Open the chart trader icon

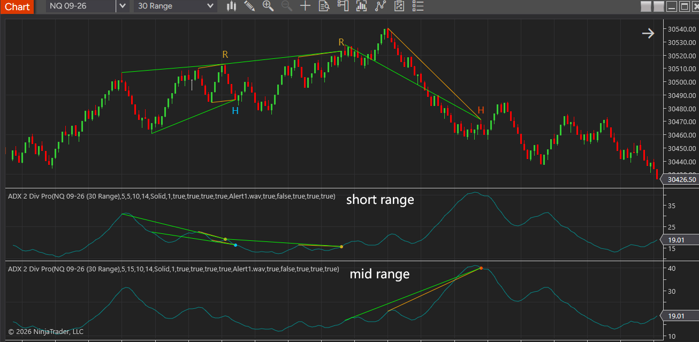[343, 6]
